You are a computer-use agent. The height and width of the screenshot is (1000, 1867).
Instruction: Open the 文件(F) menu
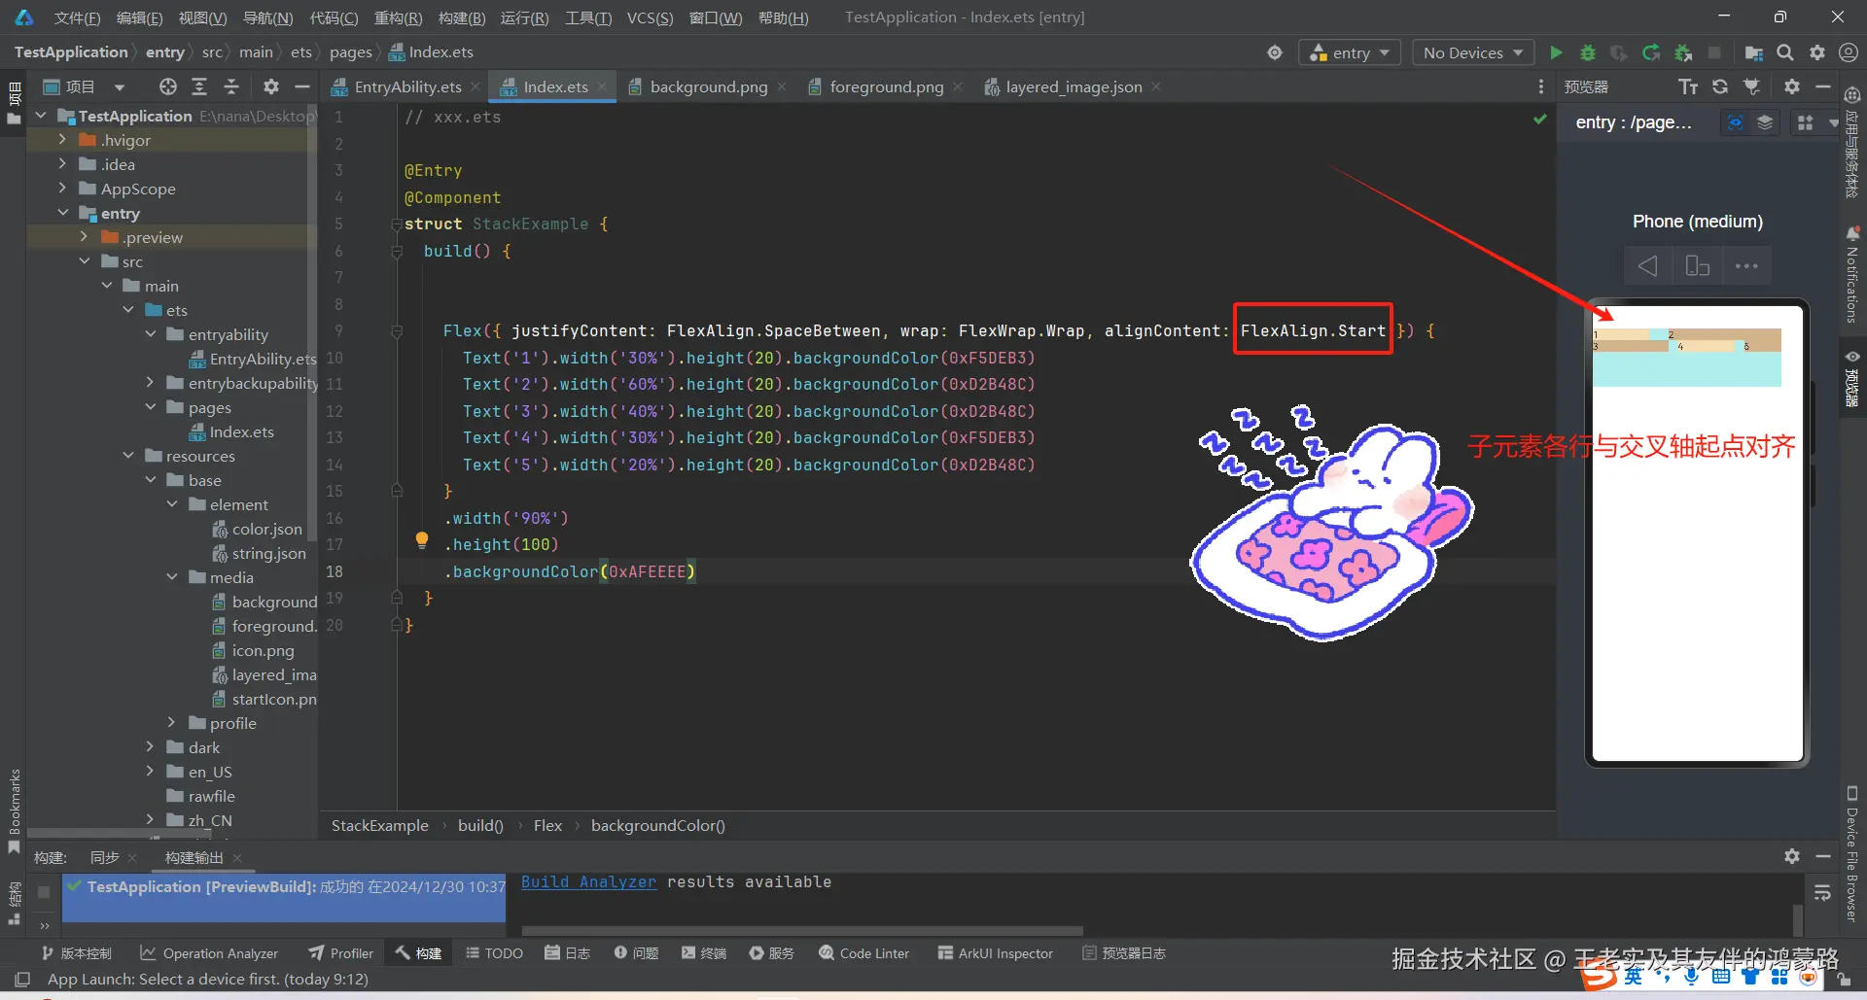pos(77,17)
